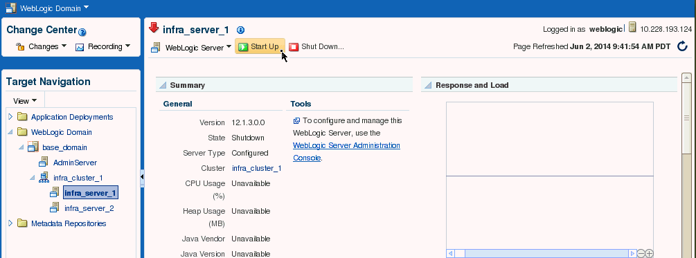
Task: Click the logged in username weblogic
Action: tap(606, 29)
